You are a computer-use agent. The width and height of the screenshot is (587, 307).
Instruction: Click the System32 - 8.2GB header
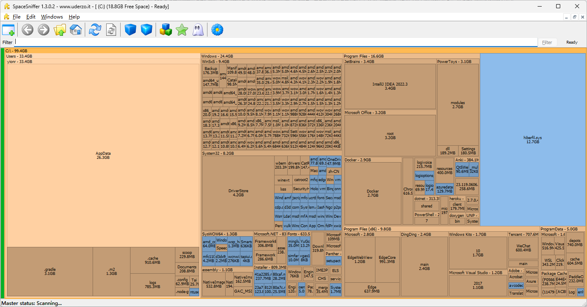coord(272,153)
